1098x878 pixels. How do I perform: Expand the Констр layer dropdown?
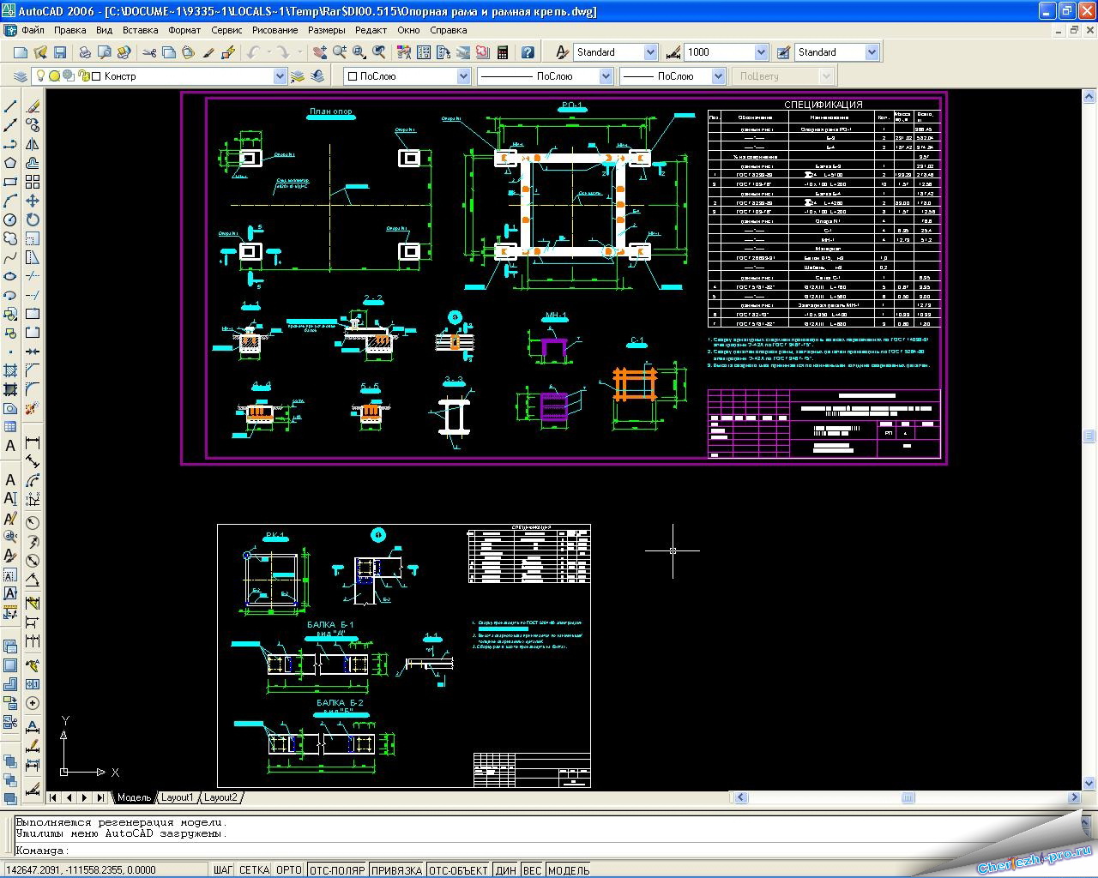tap(279, 76)
